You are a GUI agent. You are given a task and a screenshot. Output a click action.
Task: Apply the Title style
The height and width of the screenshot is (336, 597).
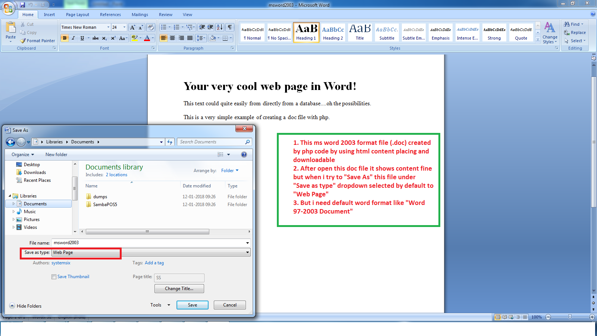tap(360, 32)
